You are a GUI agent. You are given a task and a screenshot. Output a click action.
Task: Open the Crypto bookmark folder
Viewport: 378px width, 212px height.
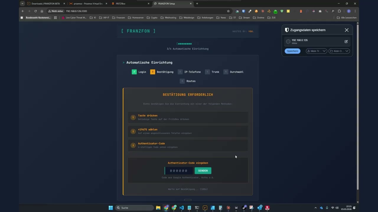(x=152, y=18)
